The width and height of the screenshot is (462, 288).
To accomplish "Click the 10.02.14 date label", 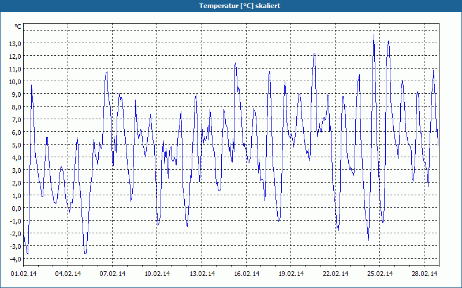I will tap(157, 274).
